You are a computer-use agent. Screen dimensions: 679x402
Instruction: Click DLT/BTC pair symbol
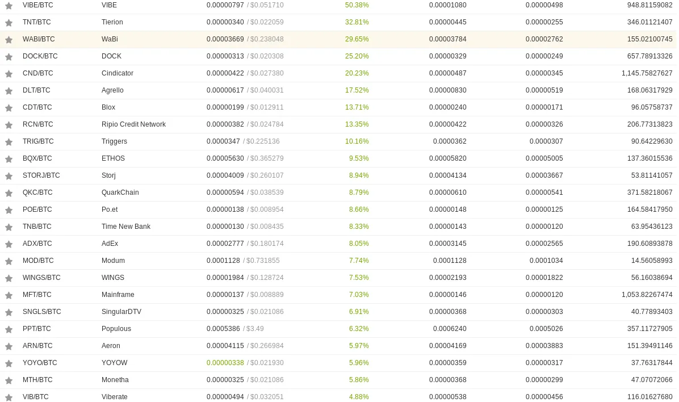(x=36, y=90)
